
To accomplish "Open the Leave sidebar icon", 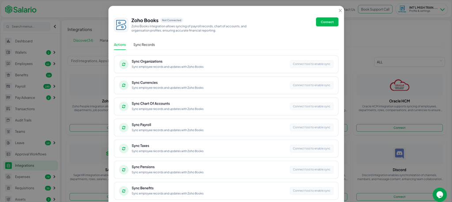I will point(8,143).
